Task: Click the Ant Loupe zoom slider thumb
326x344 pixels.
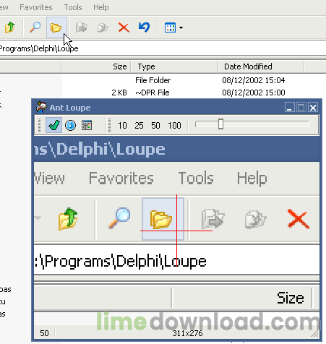Action: click(220, 124)
